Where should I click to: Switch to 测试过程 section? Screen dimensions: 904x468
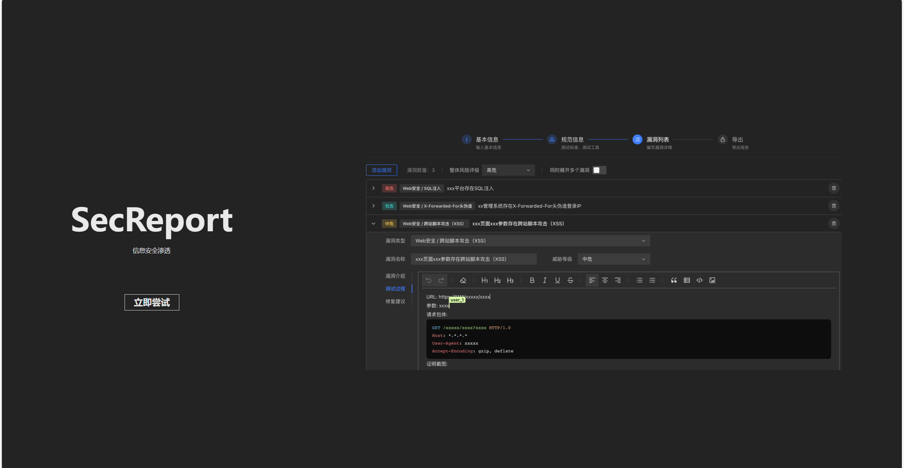pyautogui.click(x=395, y=288)
